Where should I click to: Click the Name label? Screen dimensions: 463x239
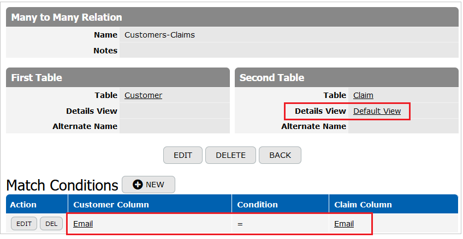pos(106,35)
